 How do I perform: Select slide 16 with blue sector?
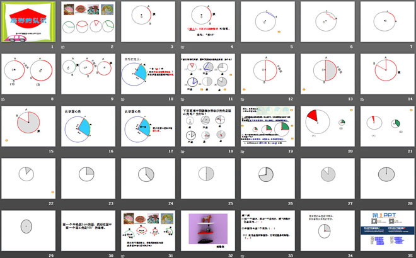[x=88, y=126]
